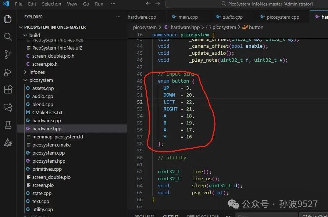328x217 pixels.
Task: Open assets.cpp in the explorer
Action: click(x=72, y=88)
